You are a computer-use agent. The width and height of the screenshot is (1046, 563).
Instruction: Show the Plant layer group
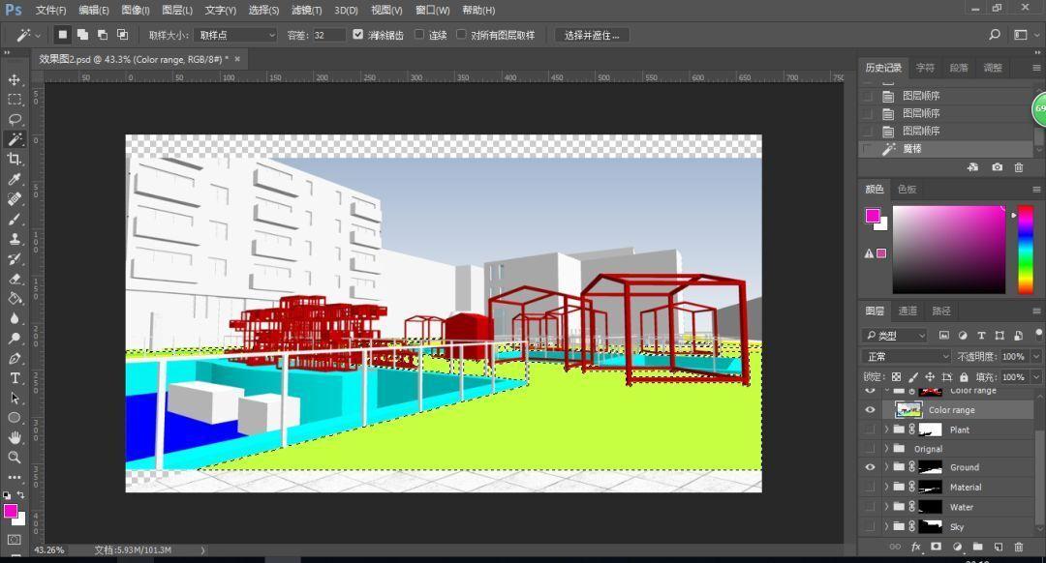tap(870, 430)
